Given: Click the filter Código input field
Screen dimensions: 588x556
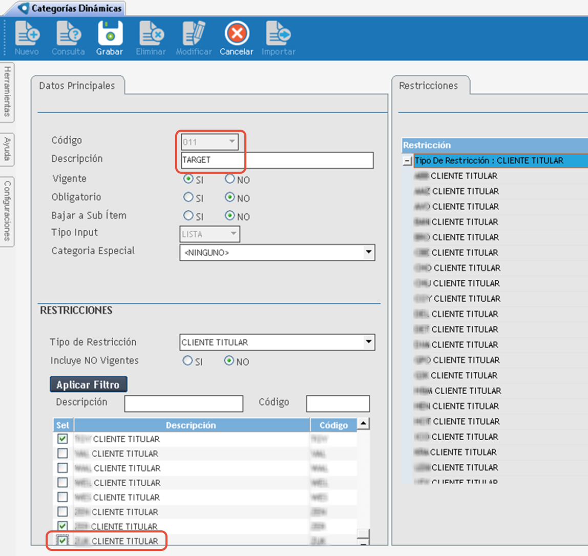Looking at the screenshot, I should point(338,403).
